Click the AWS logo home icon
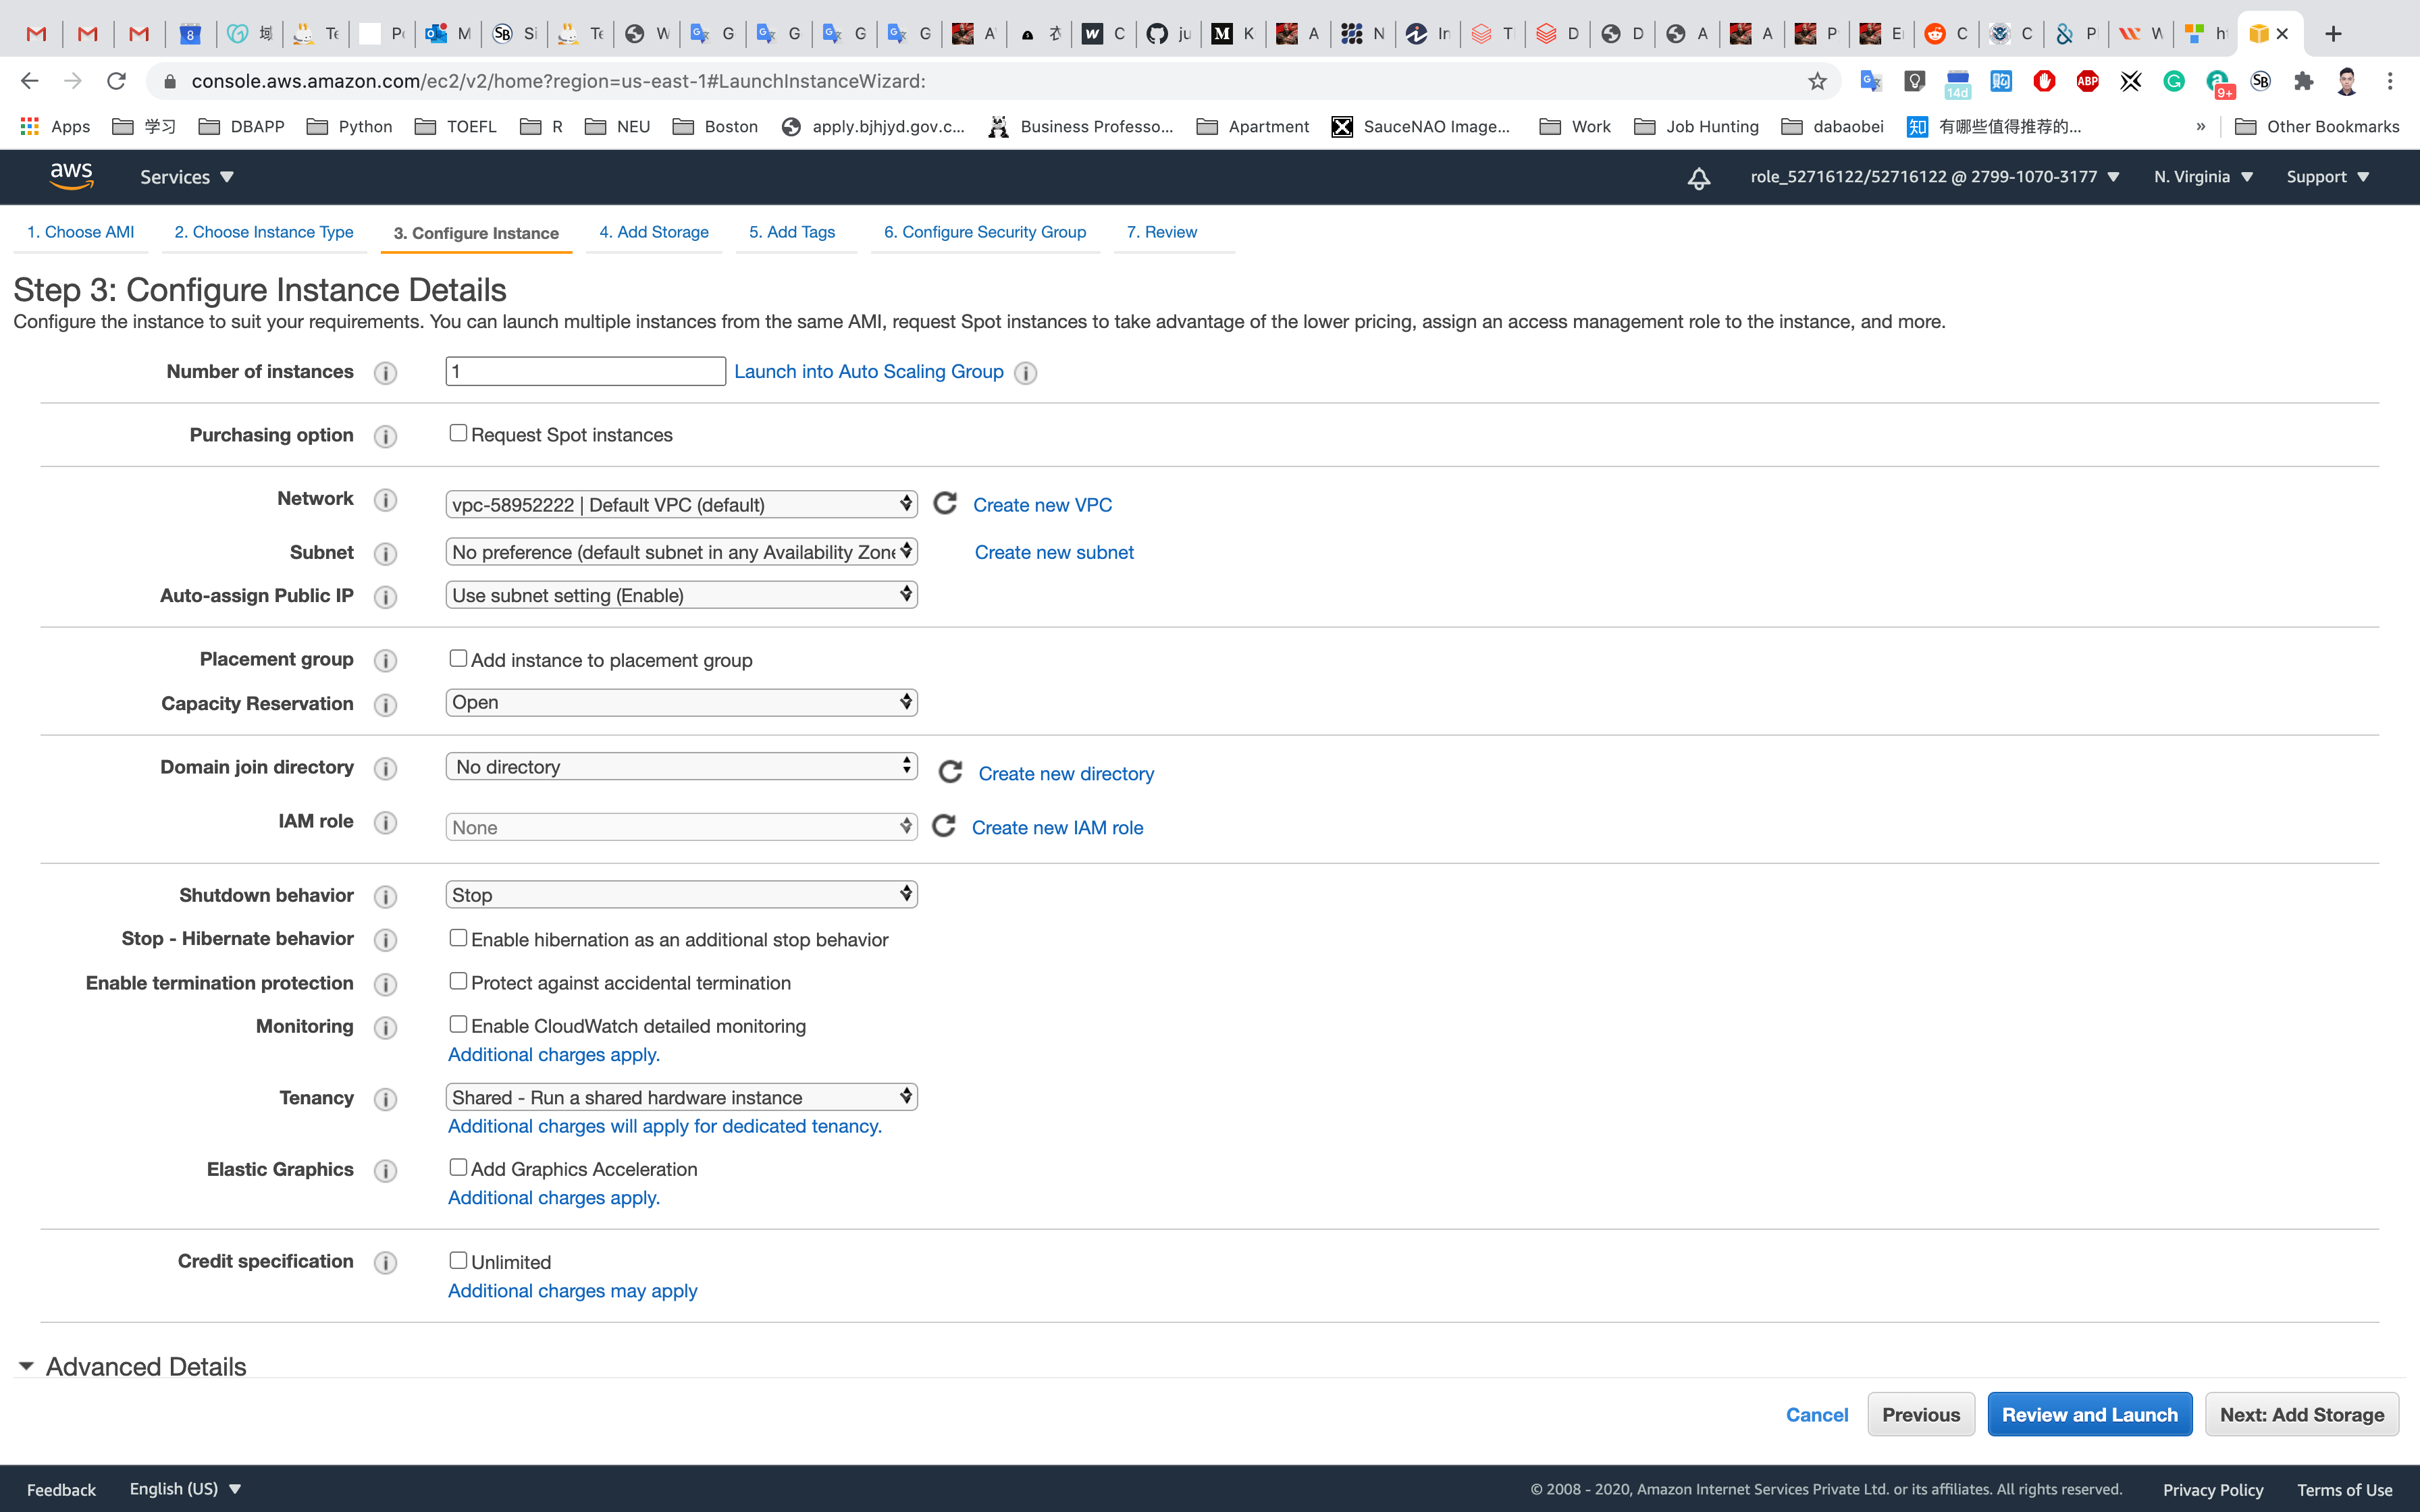 (71, 176)
